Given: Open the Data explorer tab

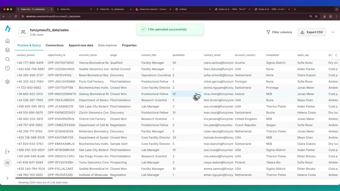Looking at the screenshot, I should pos(107,45).
